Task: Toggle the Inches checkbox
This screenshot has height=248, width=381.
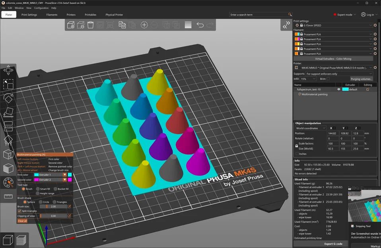Action: (x=297, y=154)
